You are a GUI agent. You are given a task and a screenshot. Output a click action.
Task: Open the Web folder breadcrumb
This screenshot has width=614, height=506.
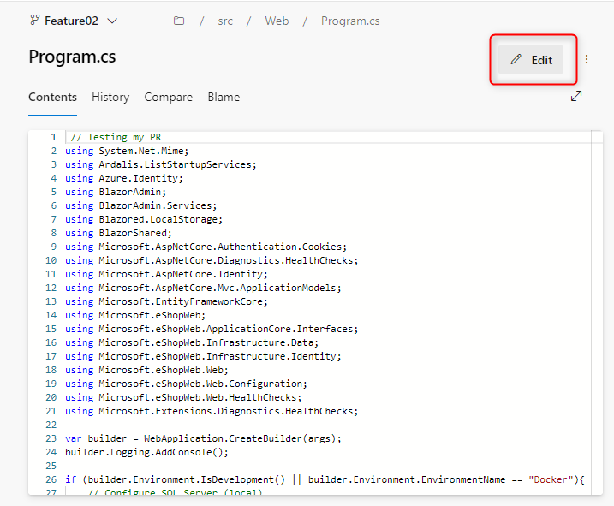pos(277,21)
